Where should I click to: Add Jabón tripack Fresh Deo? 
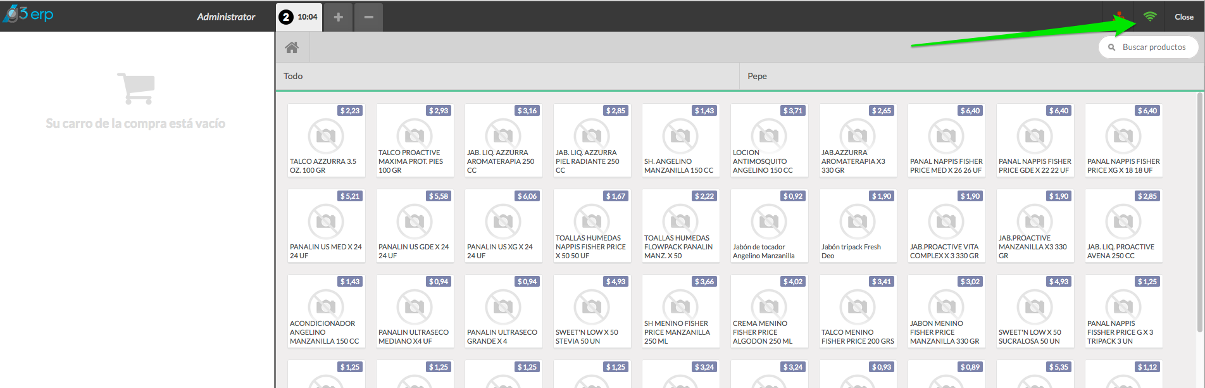tap(858, 226)
